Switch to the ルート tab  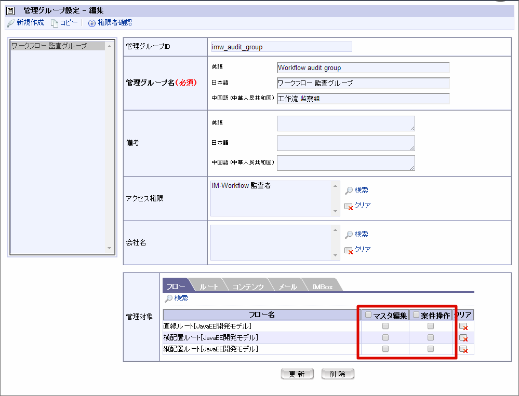tap(208, 286)
